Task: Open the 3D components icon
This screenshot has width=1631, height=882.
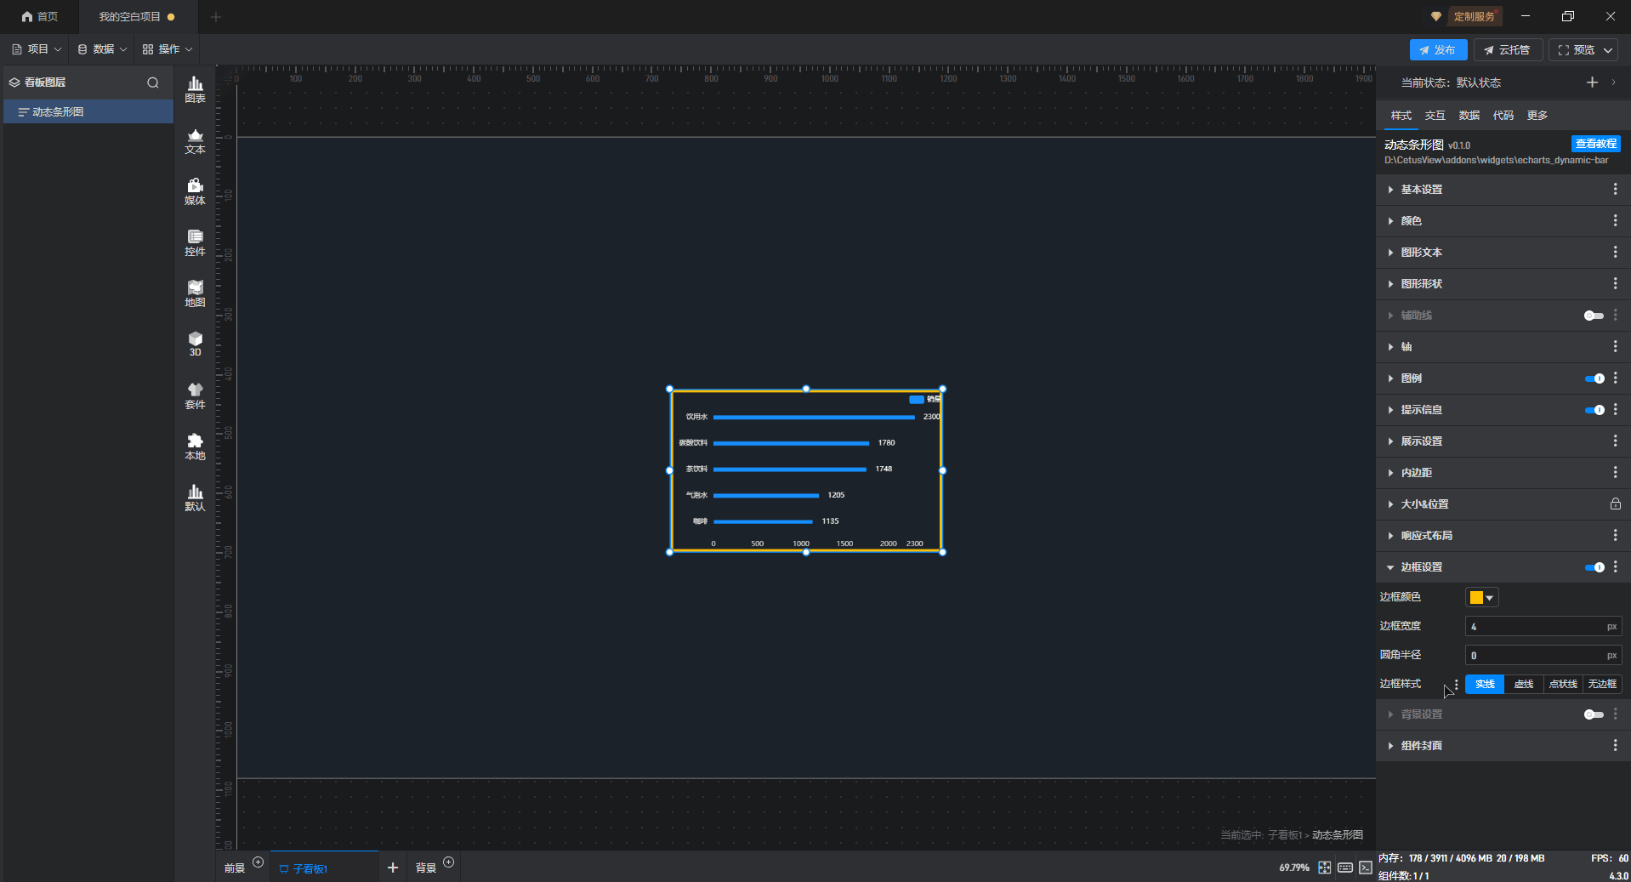Action: (195, 344)
